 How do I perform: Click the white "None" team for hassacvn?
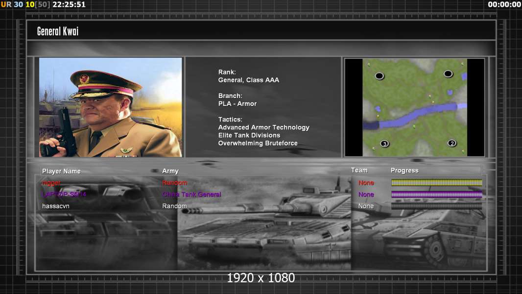(x=366, y=206)
